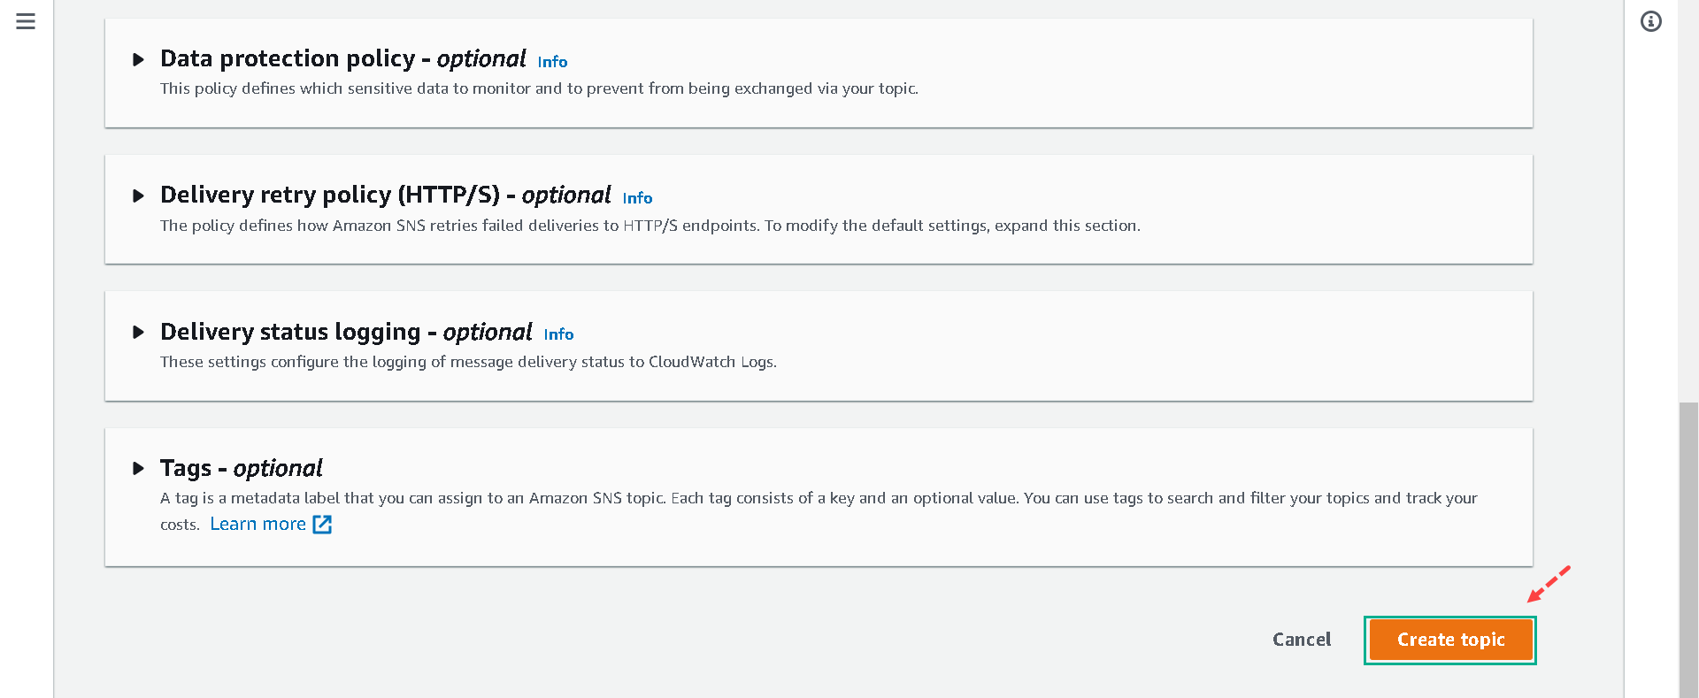Cancel the topic creation
The height and width of the screenshot is (698, 1699).
point(1301,640)
